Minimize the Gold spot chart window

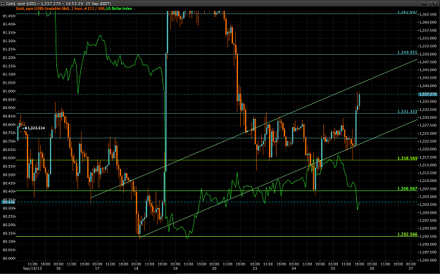tap(425, 4)
